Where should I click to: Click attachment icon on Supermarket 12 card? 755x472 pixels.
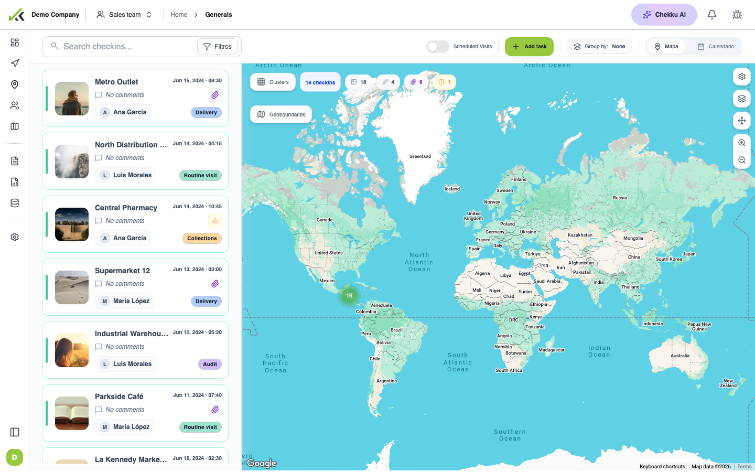coord(215,284)
